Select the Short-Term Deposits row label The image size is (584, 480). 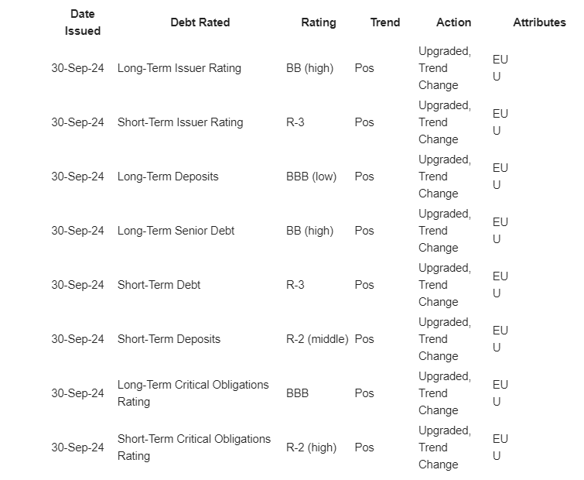coord(169,339)
